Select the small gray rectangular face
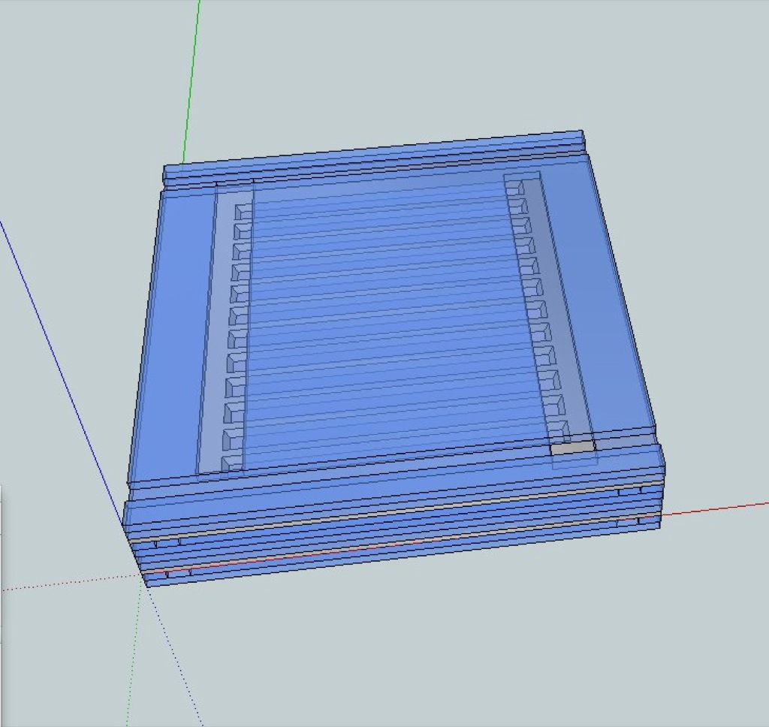The image size is (769, 727). (x=572, y=448)
